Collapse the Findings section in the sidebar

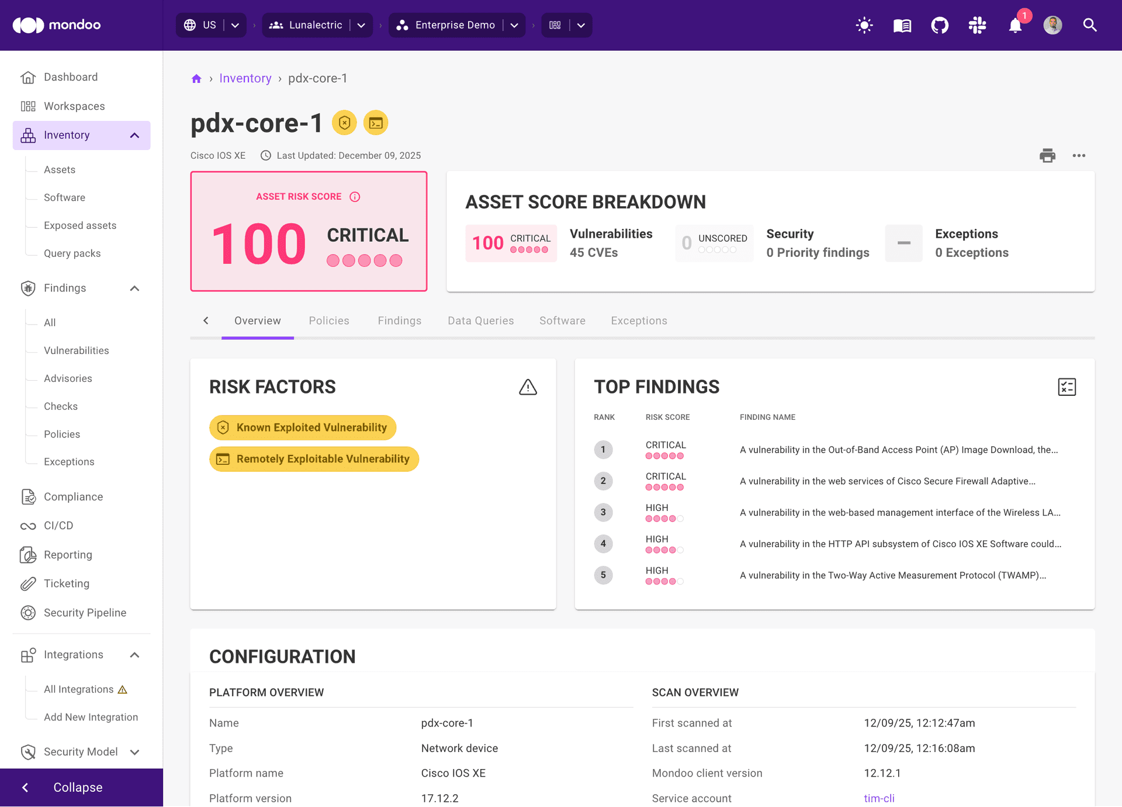(134, 288)
